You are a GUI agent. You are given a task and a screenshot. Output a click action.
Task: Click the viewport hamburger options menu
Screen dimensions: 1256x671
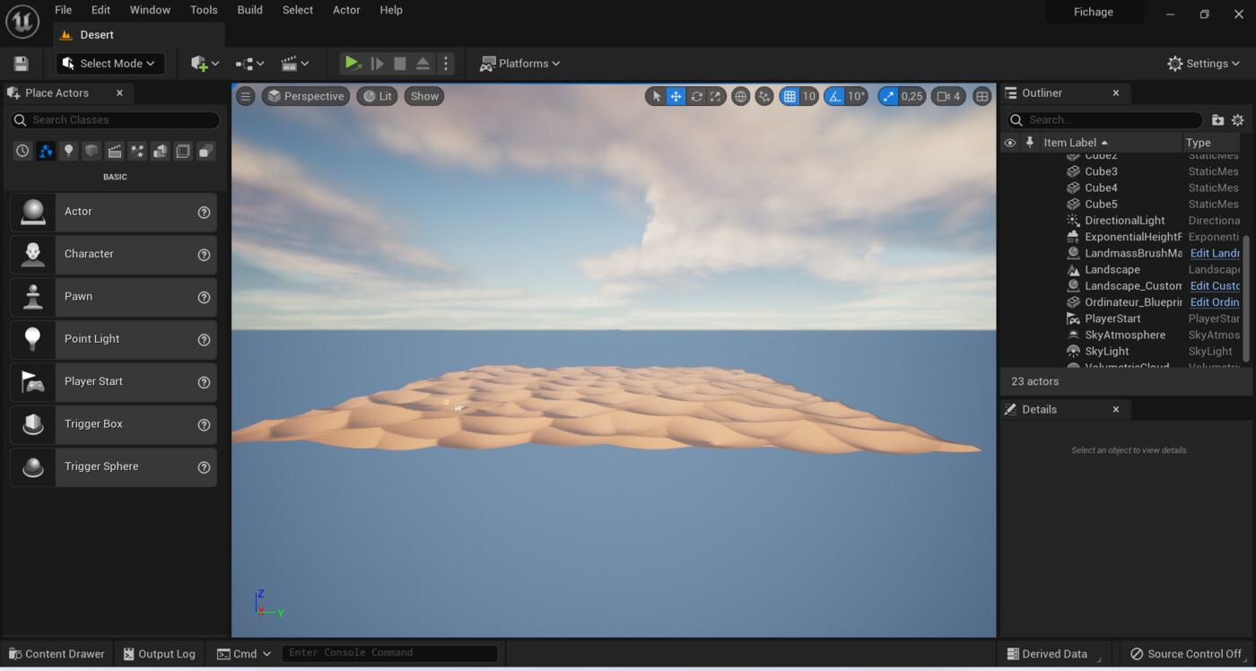pos(245,96)
